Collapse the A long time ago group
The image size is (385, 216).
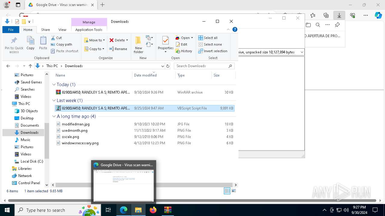(x=54, y=116)
